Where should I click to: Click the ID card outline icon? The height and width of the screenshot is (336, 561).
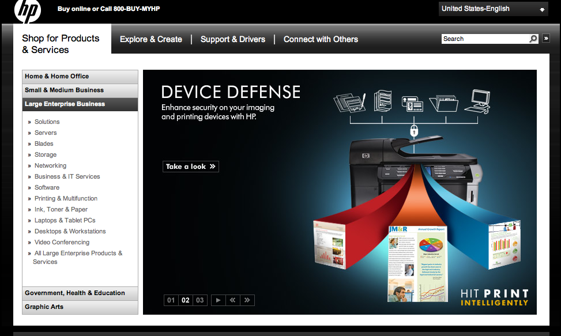point(412,104)
